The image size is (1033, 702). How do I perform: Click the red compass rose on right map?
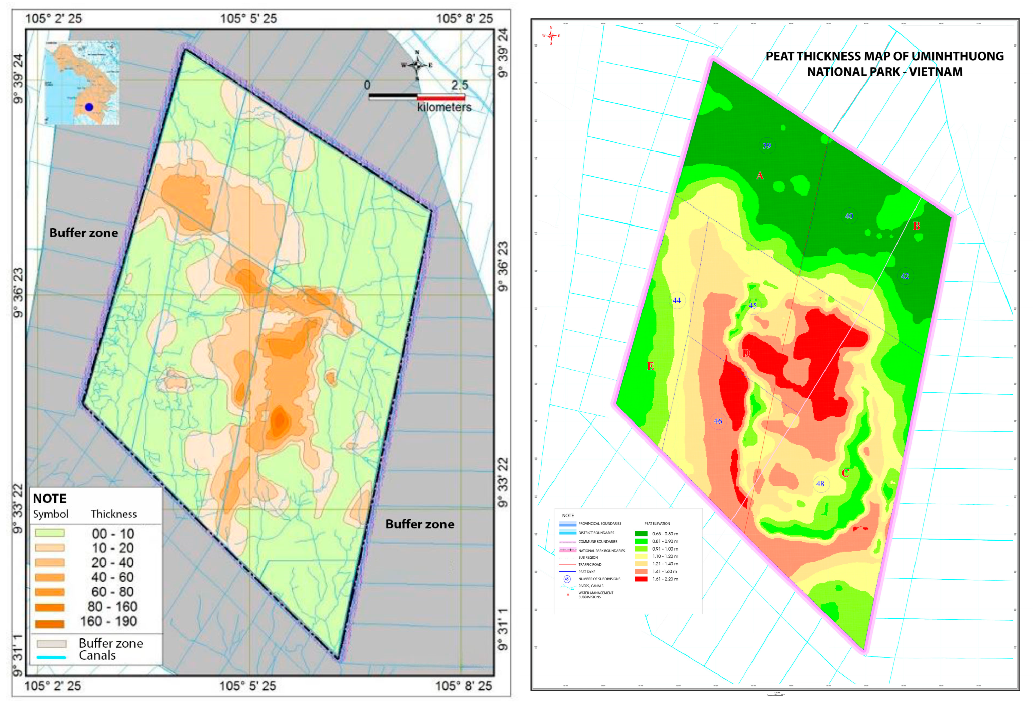pos(551,36)
